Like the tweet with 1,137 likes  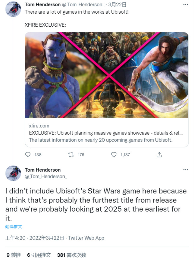coord(114,155)
